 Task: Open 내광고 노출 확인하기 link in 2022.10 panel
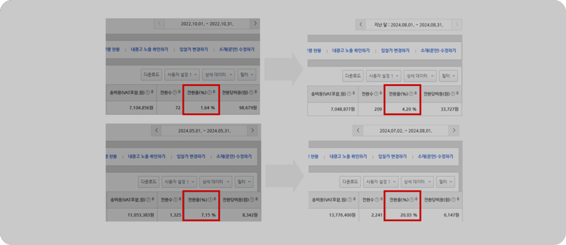[150, 50]
